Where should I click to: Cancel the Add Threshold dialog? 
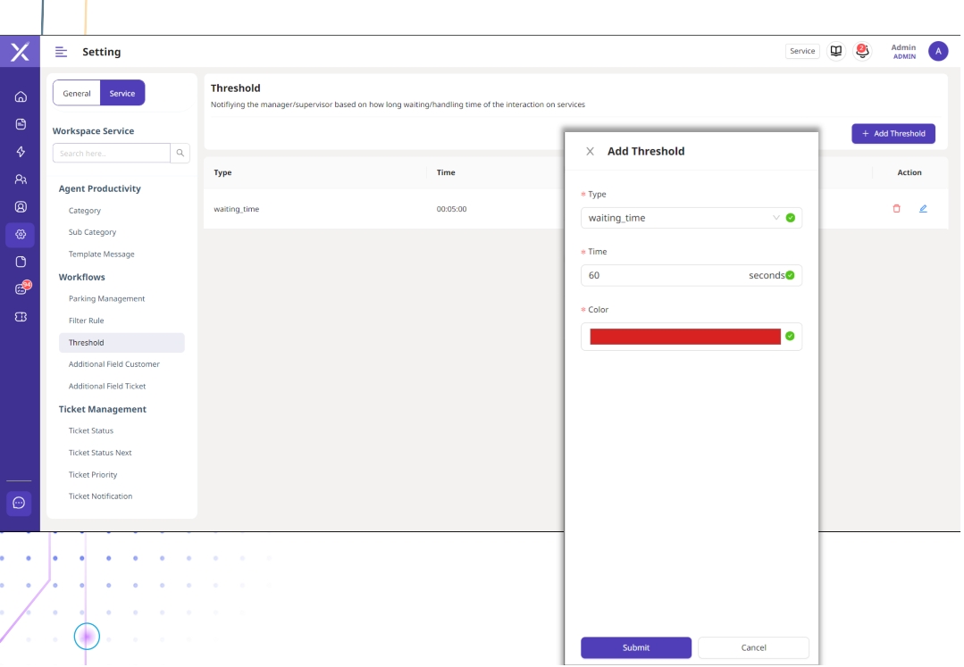click(753, 648)
